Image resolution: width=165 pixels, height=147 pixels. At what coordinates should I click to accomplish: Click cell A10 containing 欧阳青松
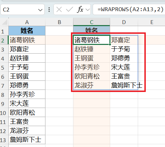tap(27, 113)
